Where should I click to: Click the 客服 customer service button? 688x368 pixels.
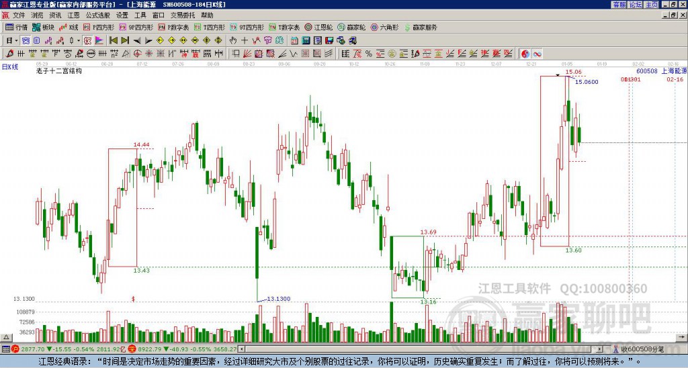click(619, 5)
